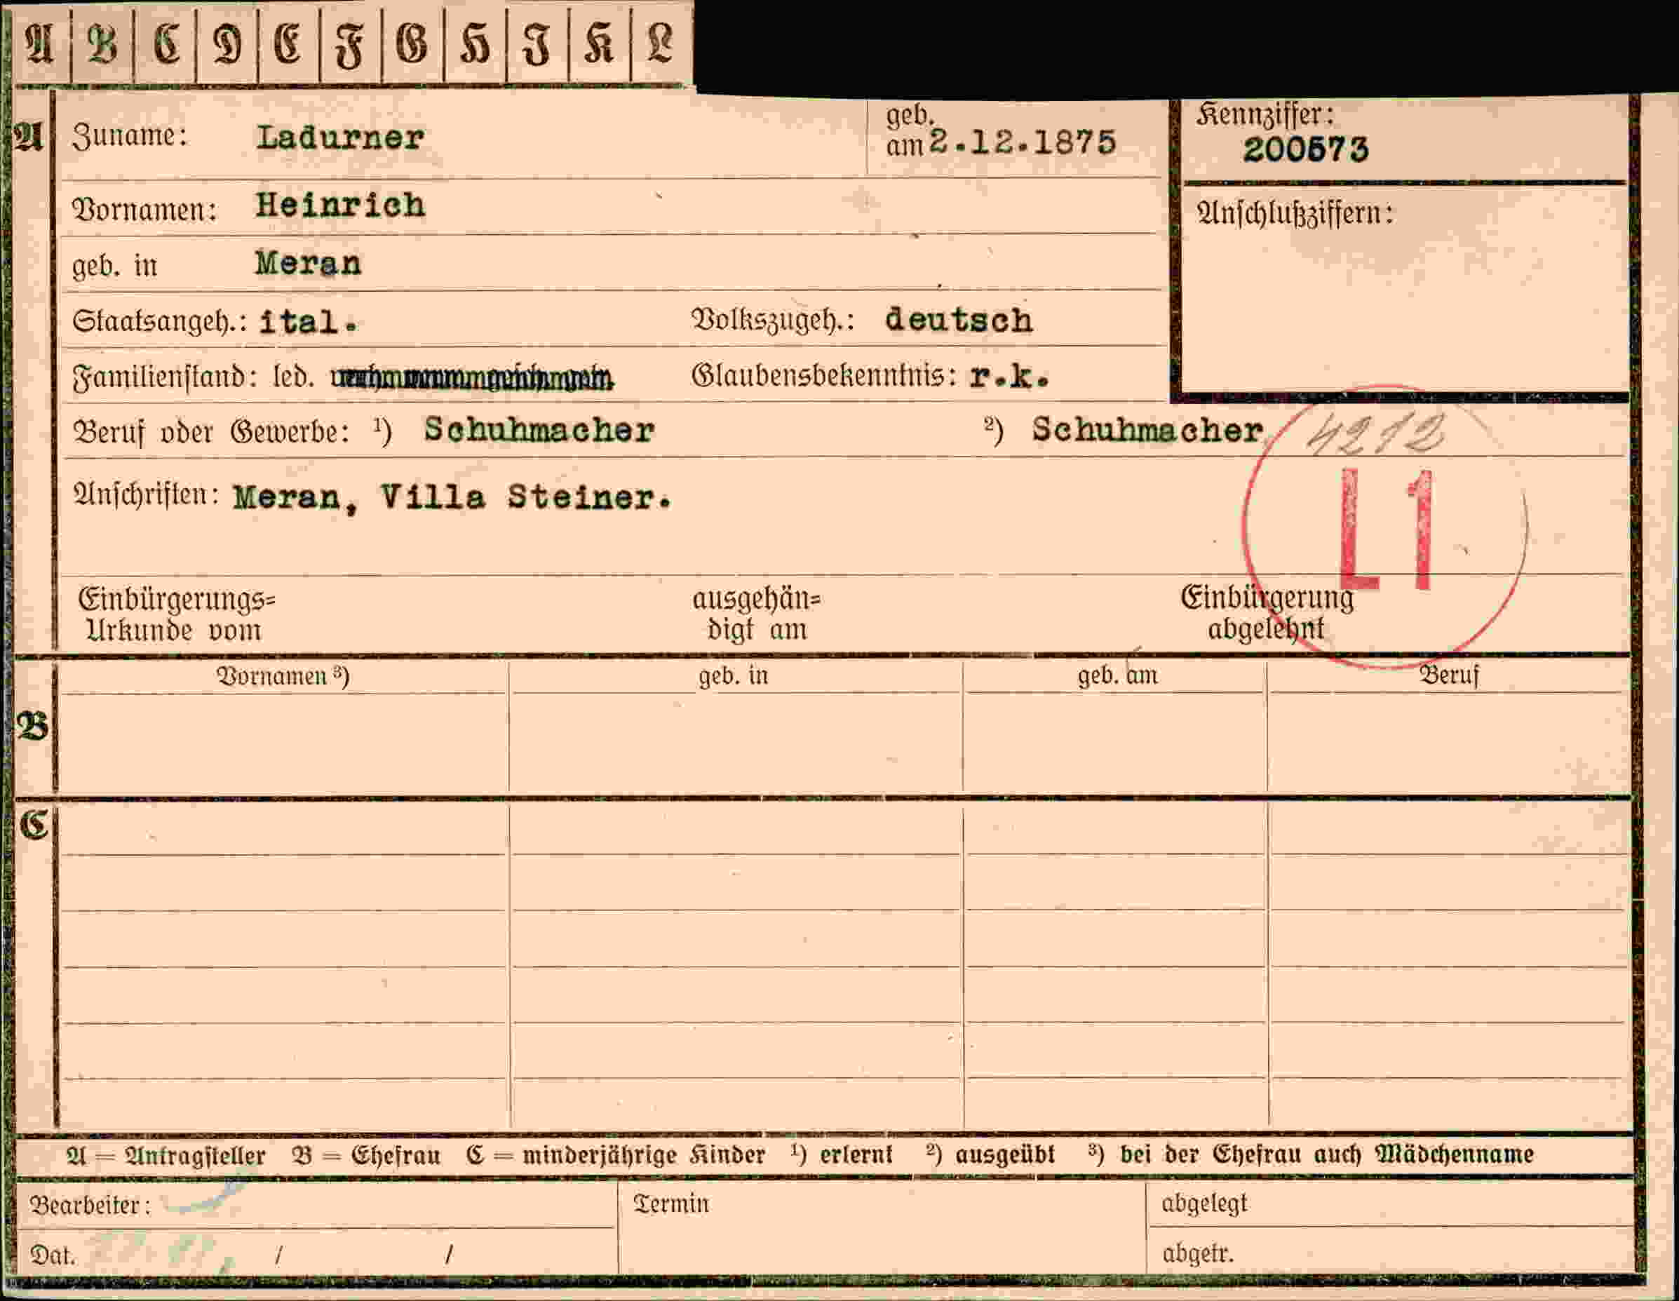Click legend text 'B = Ehefrau'
This screenshot has height=1301, width=1679.
coord(366,1156)
